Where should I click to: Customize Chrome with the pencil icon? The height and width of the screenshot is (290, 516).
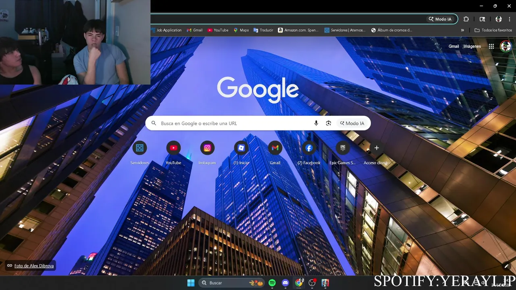506,266
